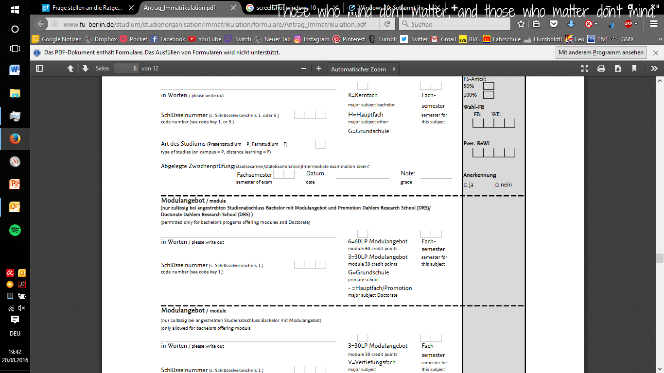This screenshot has width=664, height=373.
Task: Download the Antrag_Immatrikulation PDF
Action: [617, 68]
